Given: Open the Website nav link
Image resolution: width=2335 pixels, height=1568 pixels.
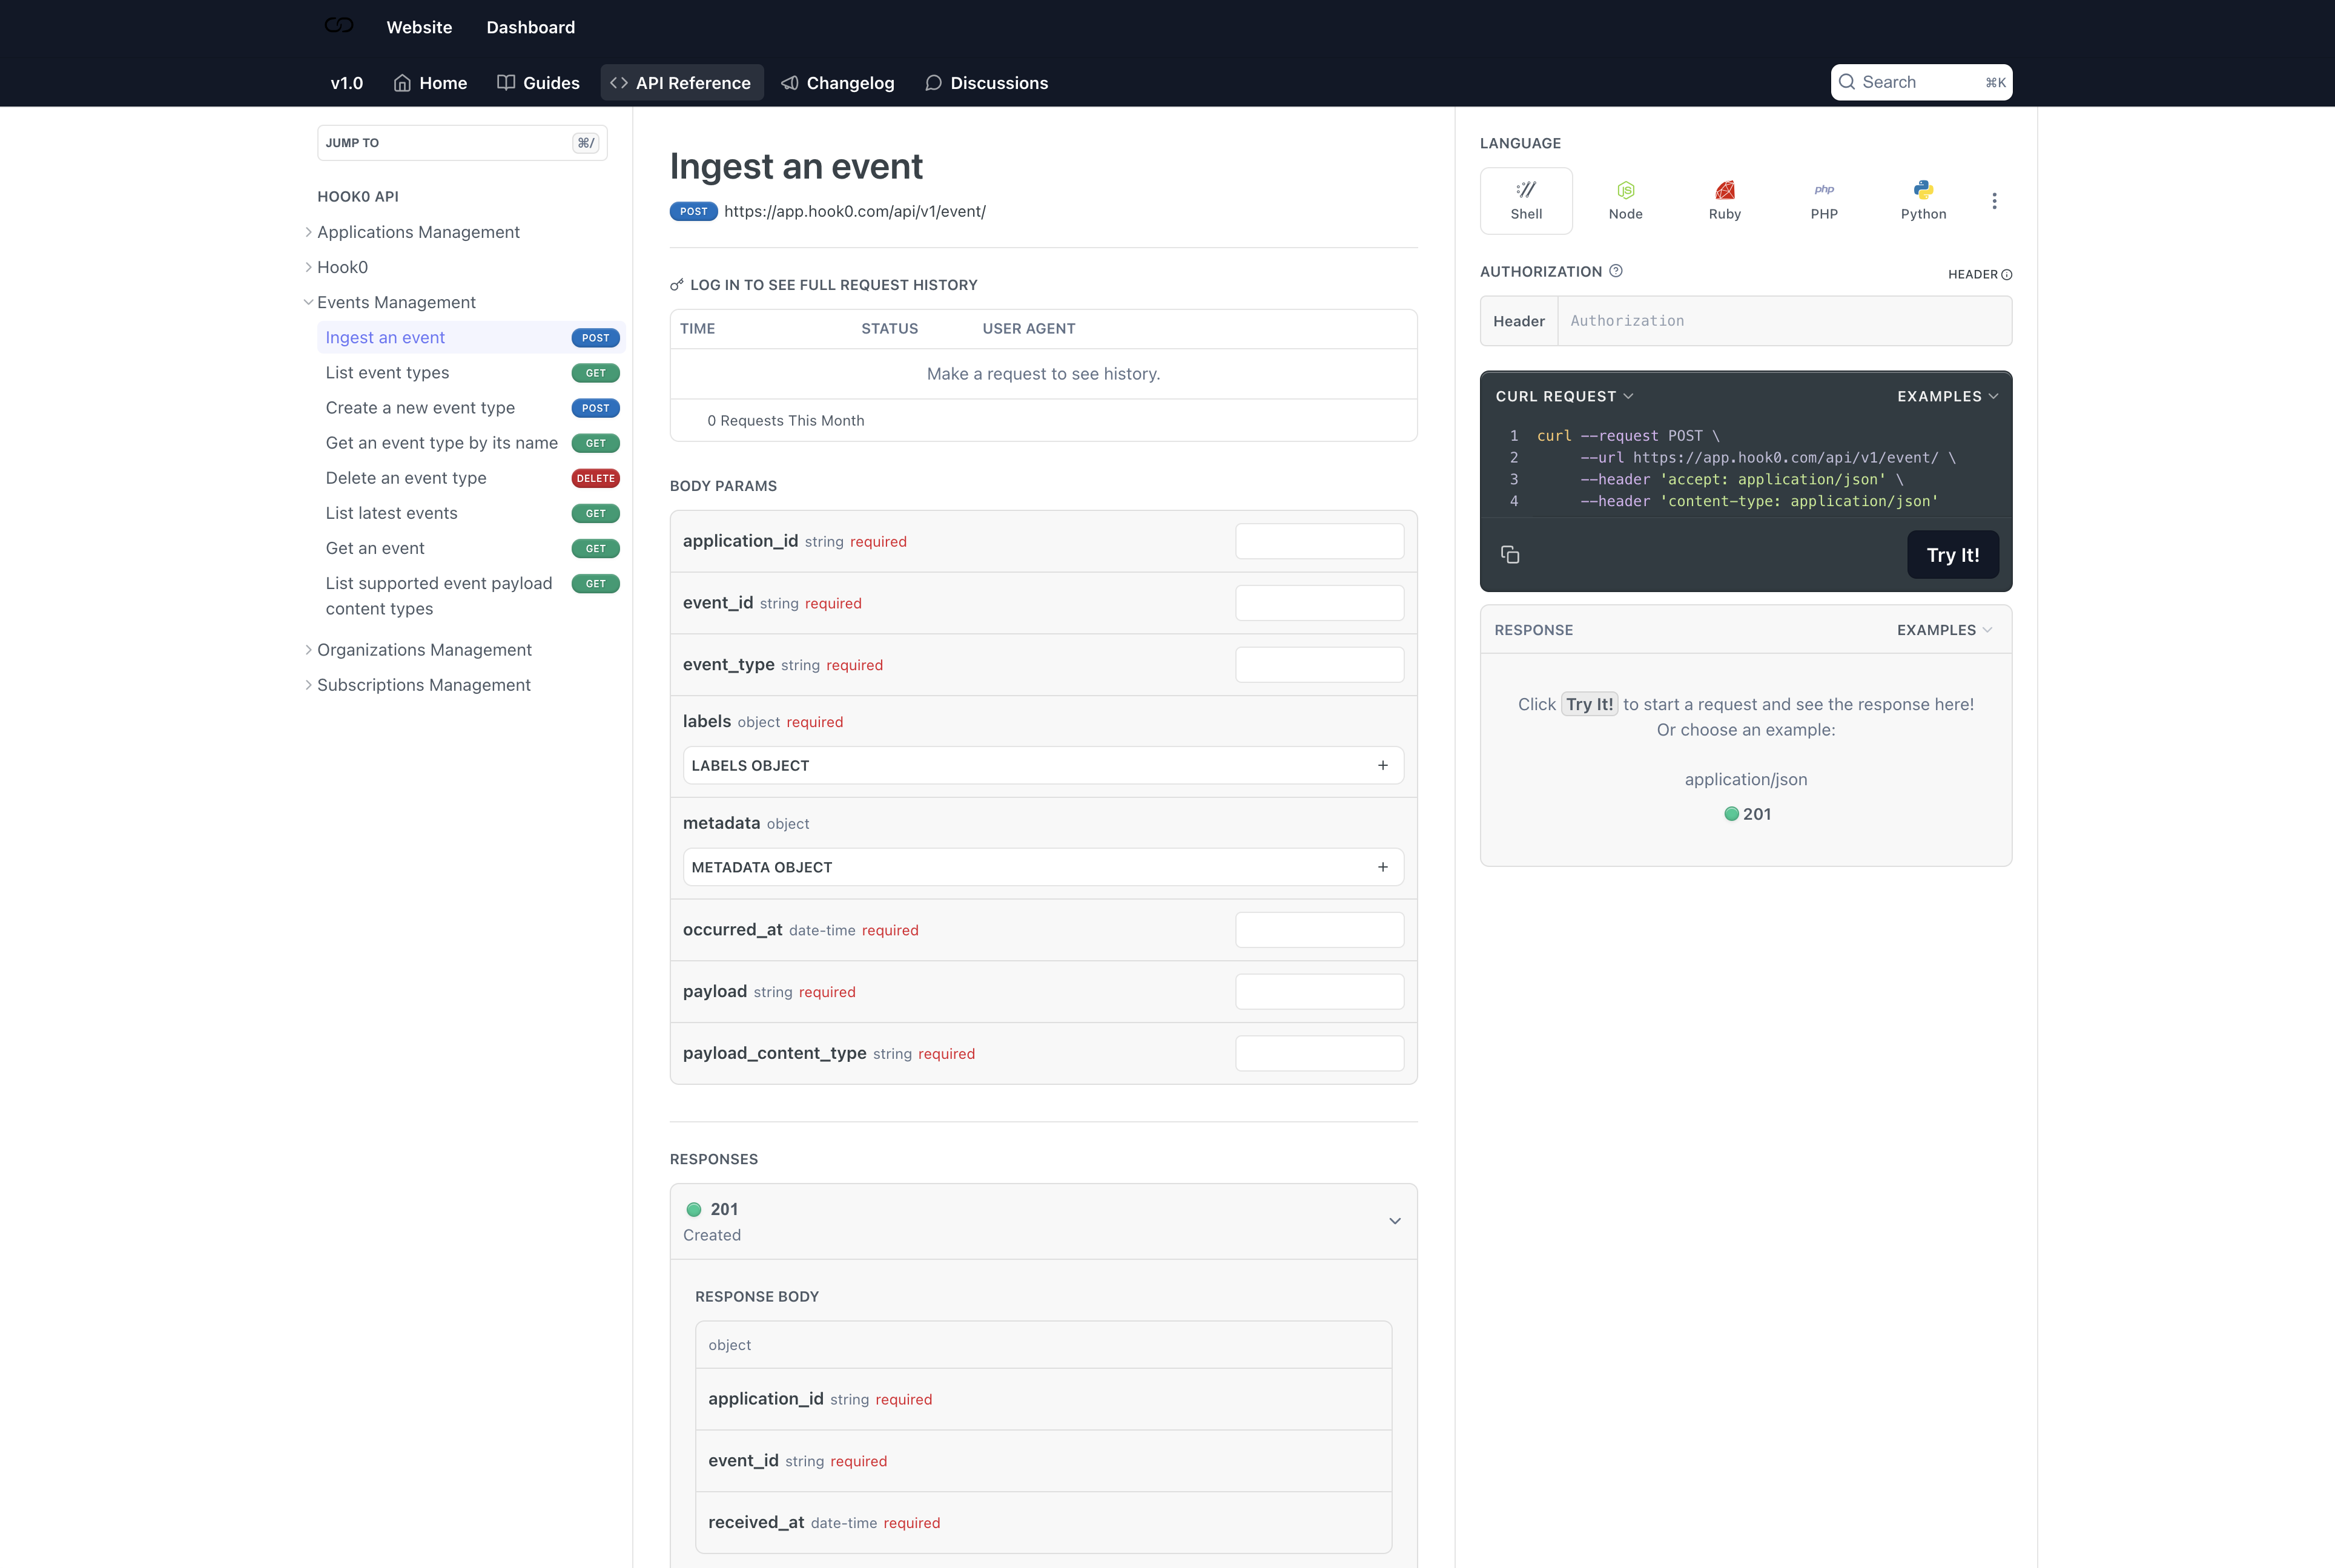Looking at the screenshot, I should (x=419, y=27).
